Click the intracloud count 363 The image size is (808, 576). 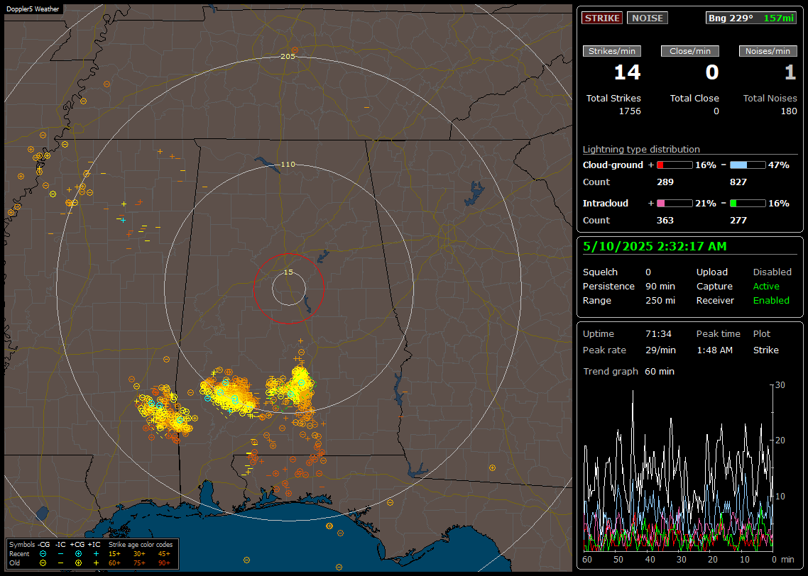(x=665, y=221)
